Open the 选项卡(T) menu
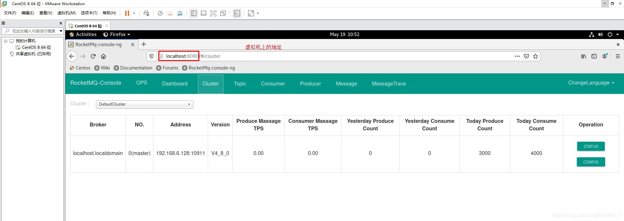624x221 pixels. (x=89, y=13)
